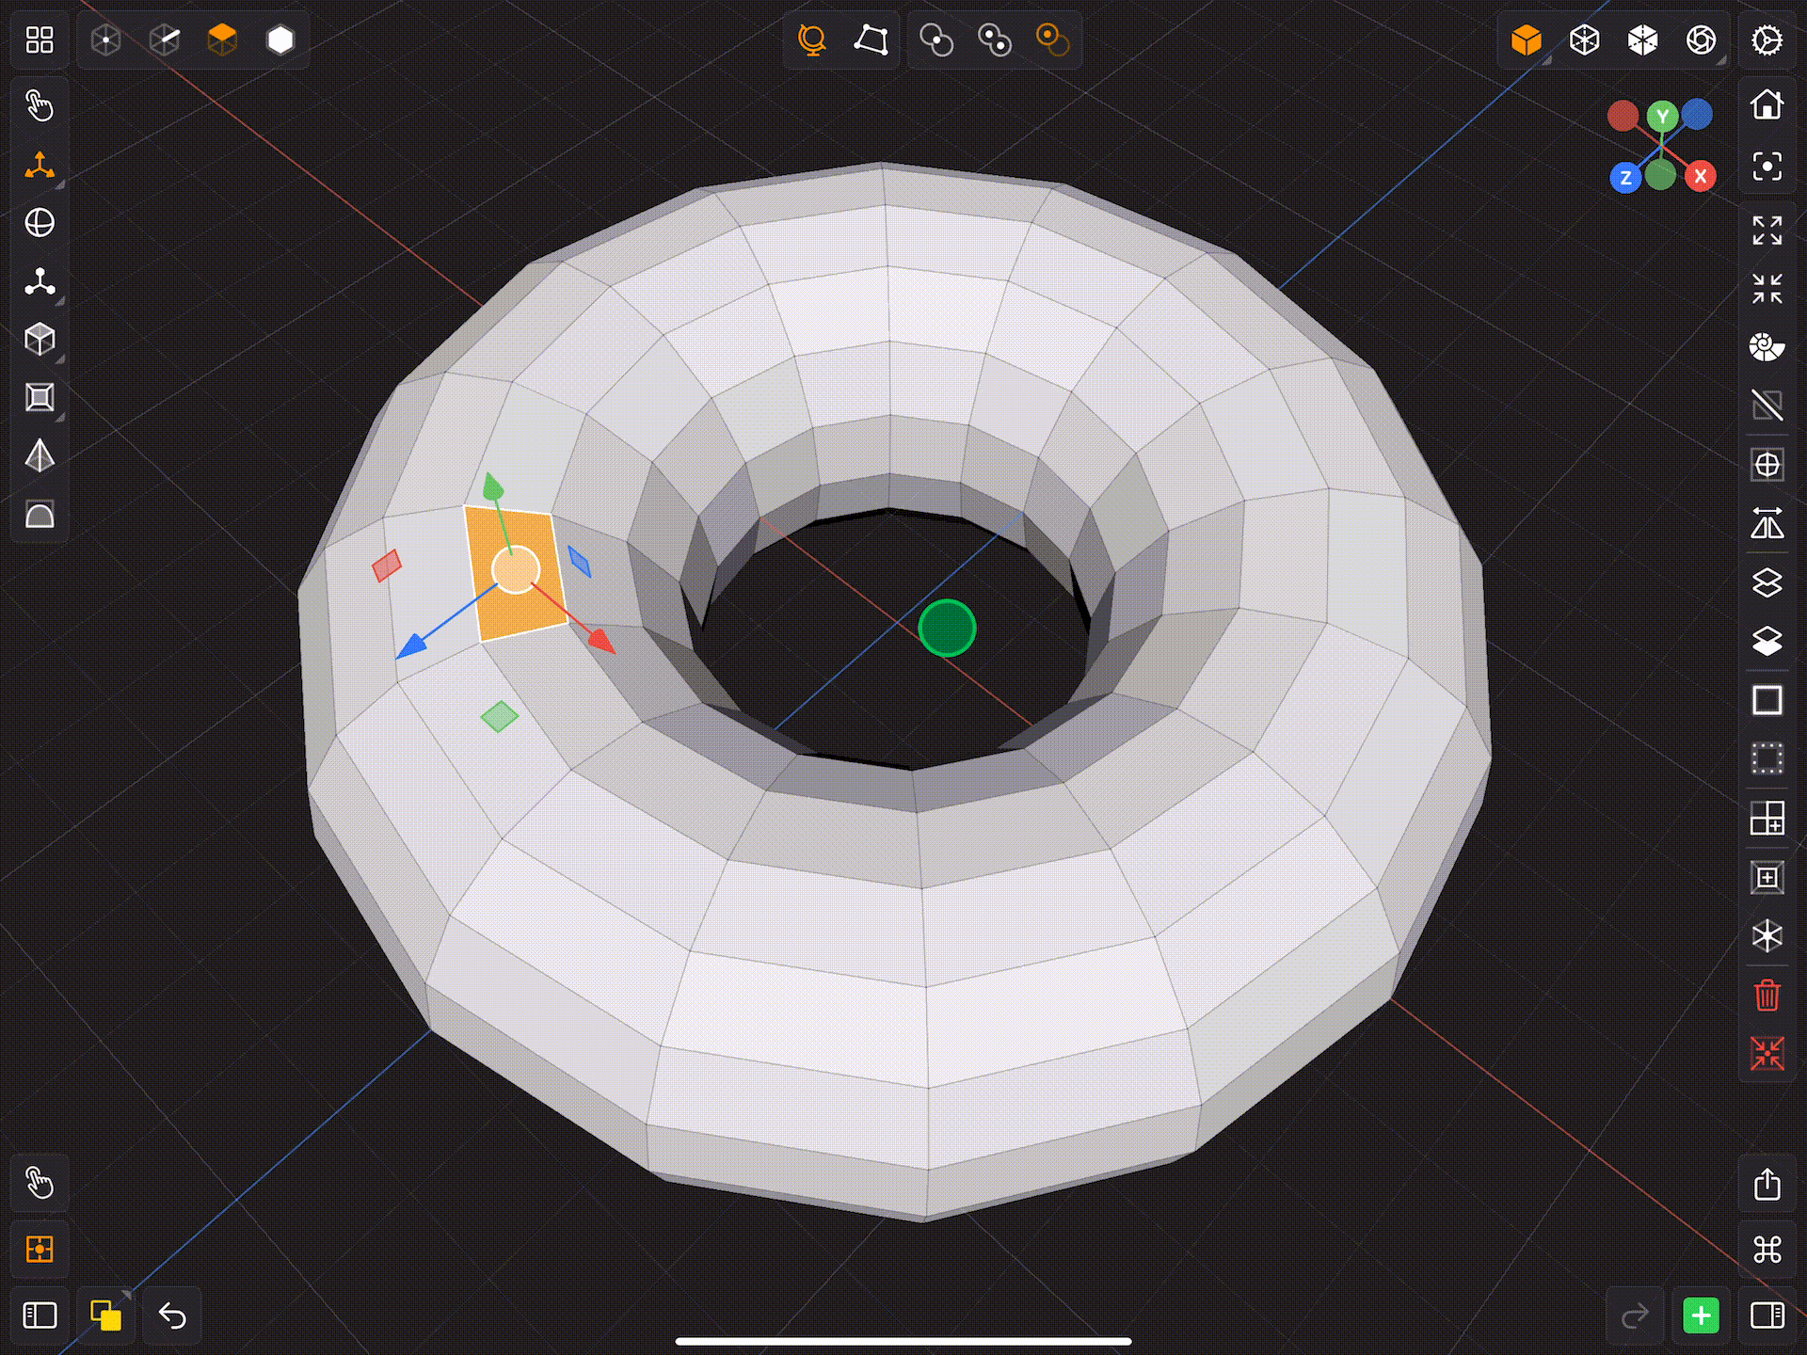
Task: Open the camera aperture render icon
Action: [1702, 40]
